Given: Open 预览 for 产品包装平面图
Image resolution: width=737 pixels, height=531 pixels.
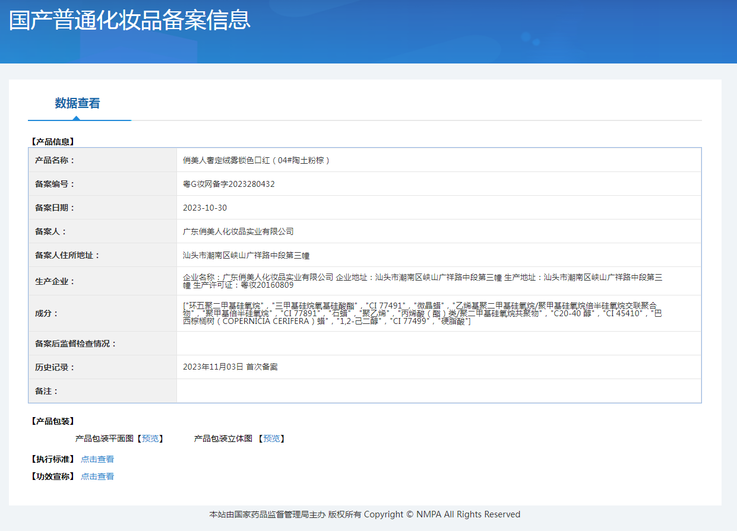Looking at the screenshot, I should (x=150, y=438).
